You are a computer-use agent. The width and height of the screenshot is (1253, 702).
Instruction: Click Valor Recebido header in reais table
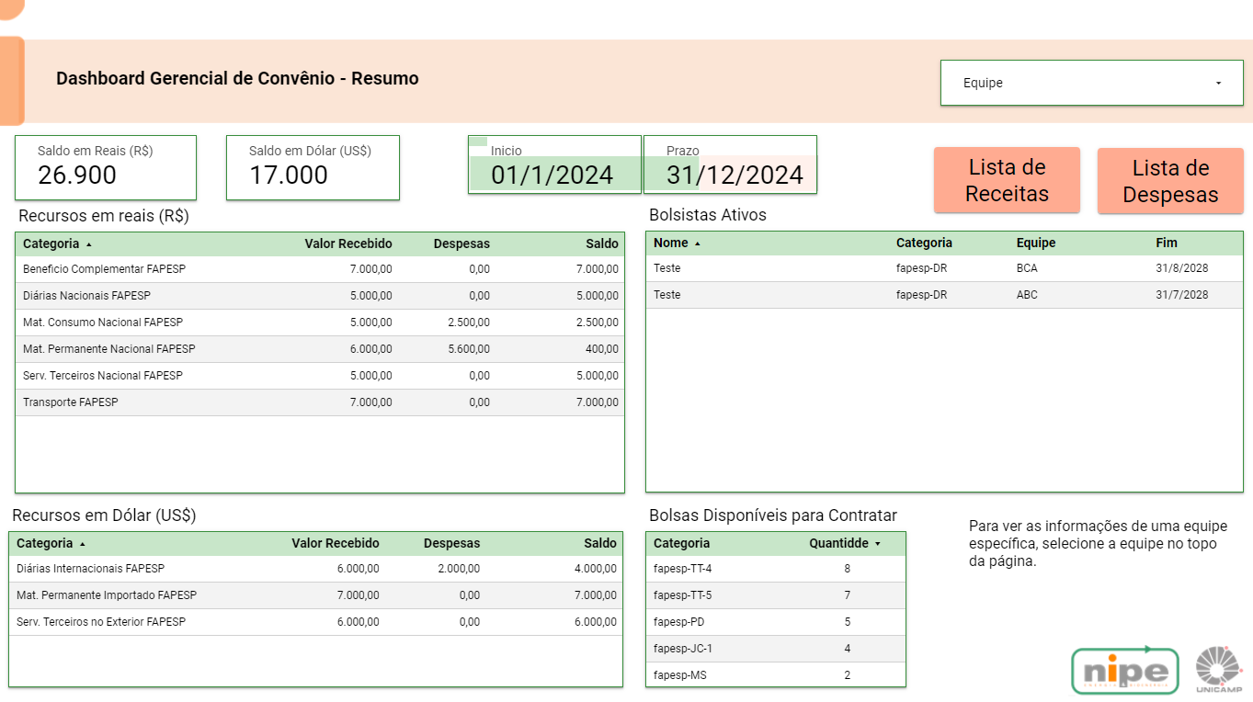[348, 243]
